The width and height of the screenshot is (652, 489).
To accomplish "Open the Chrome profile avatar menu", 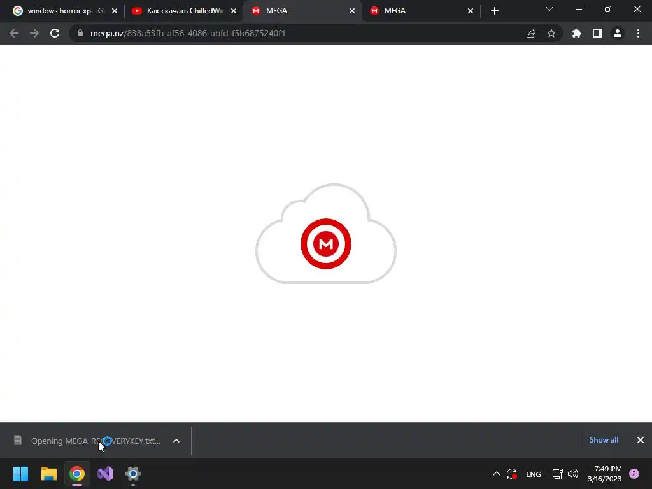I will [618, 33].
